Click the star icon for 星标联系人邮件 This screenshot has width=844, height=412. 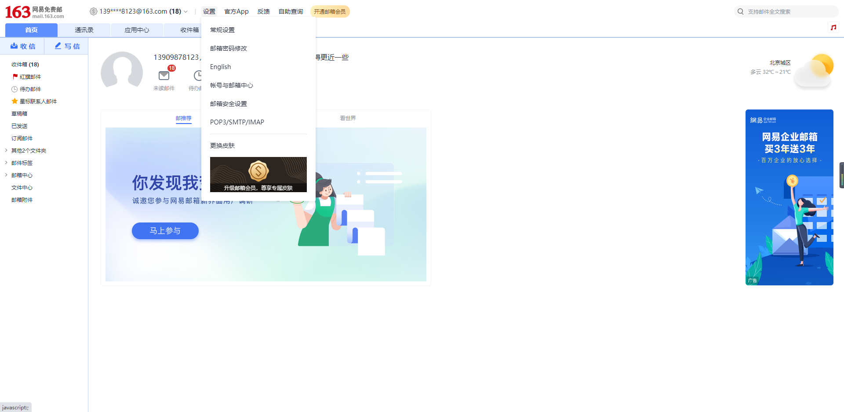tap(15, 101)
